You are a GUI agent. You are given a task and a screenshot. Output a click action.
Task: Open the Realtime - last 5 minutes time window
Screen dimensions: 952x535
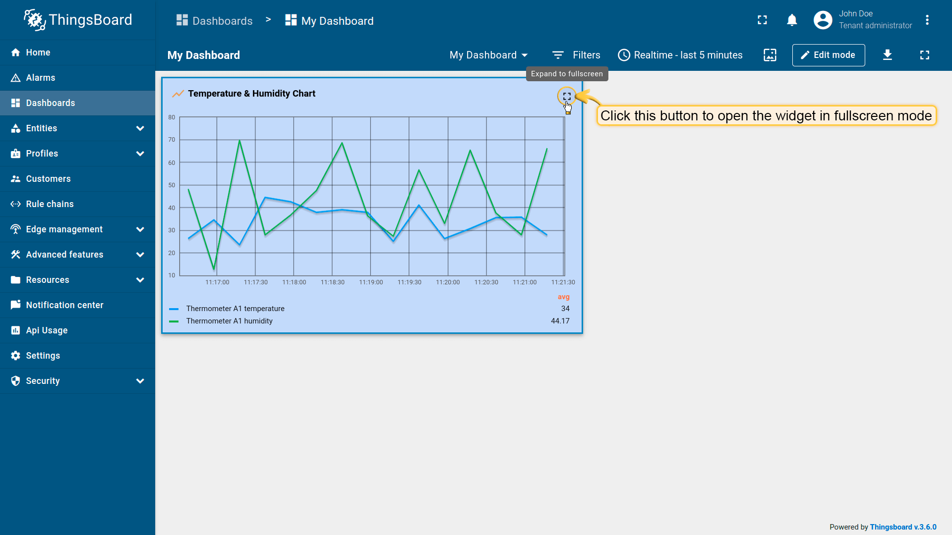point(680,55)
